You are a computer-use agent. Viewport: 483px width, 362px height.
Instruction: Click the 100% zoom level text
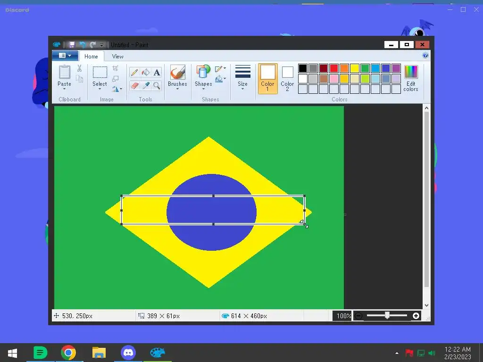343,316
